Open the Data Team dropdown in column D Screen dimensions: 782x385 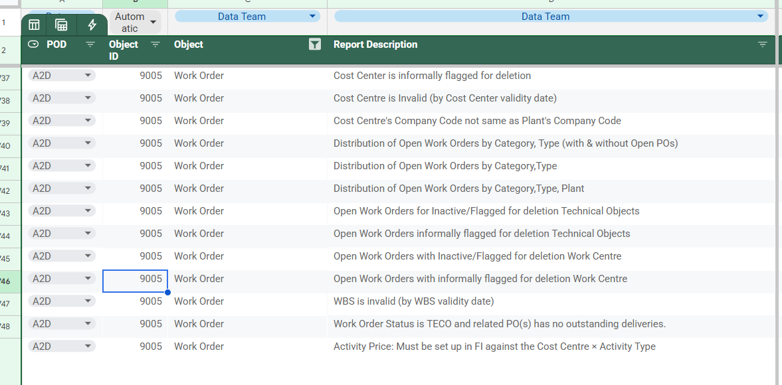point(761,17)
